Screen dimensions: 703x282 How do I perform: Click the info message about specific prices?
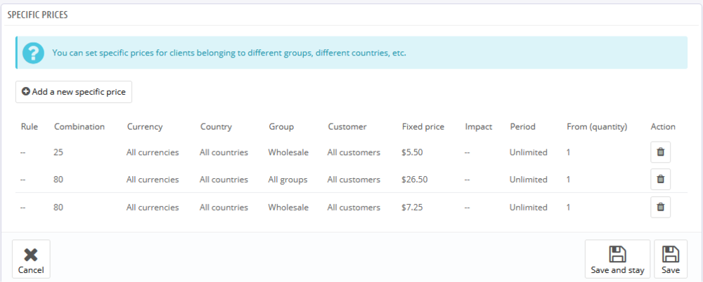(228, 53)
